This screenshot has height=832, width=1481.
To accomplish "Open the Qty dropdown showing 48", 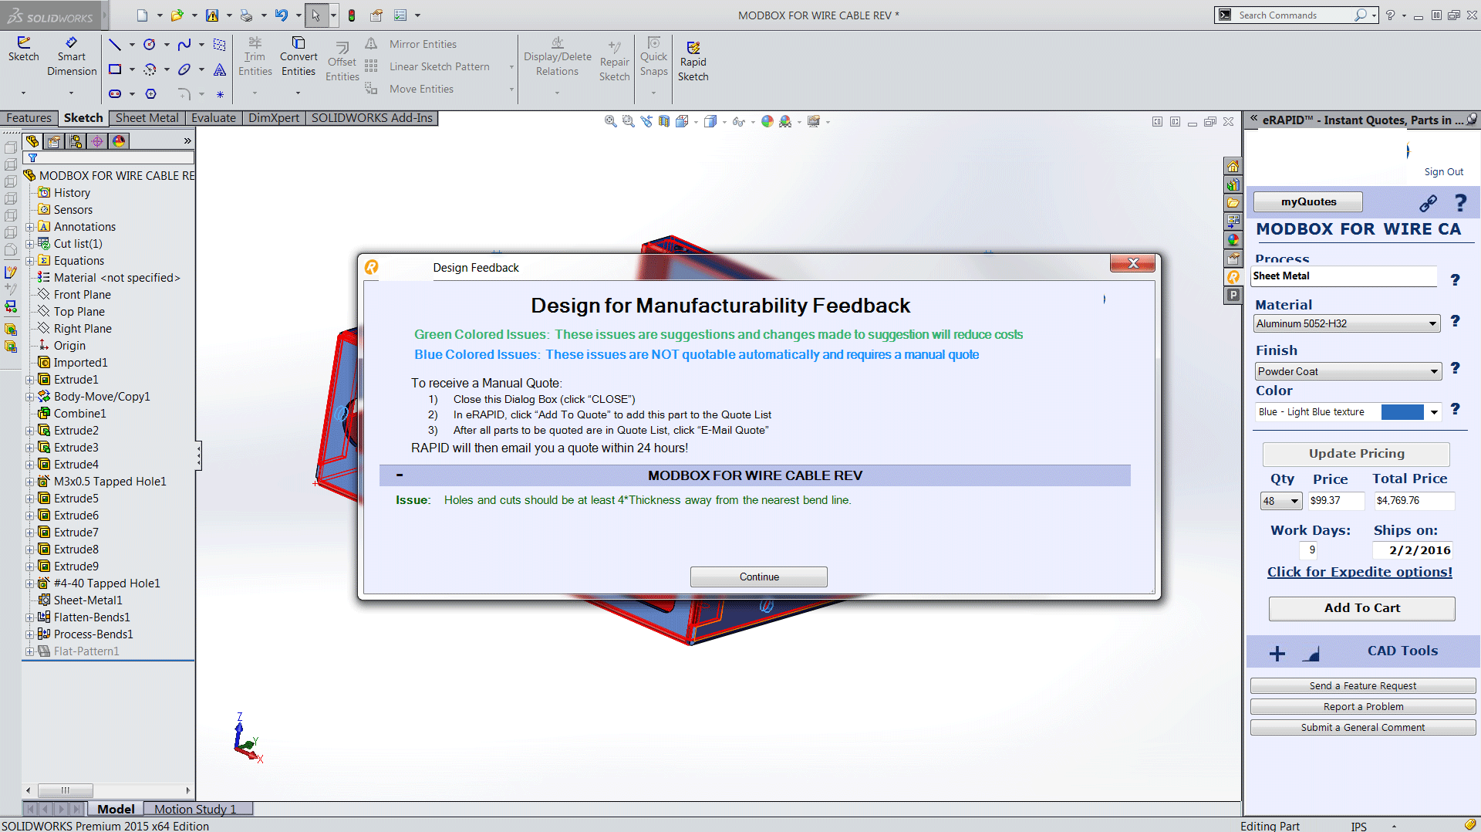I will click(x=1281, y=501).
